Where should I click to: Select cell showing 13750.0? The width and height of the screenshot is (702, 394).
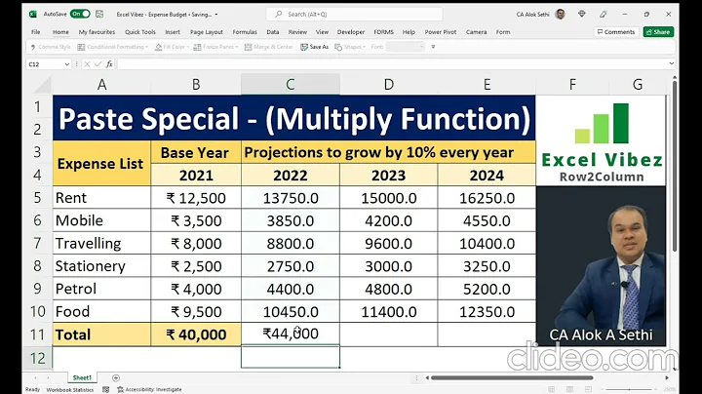tap(291, 197)
